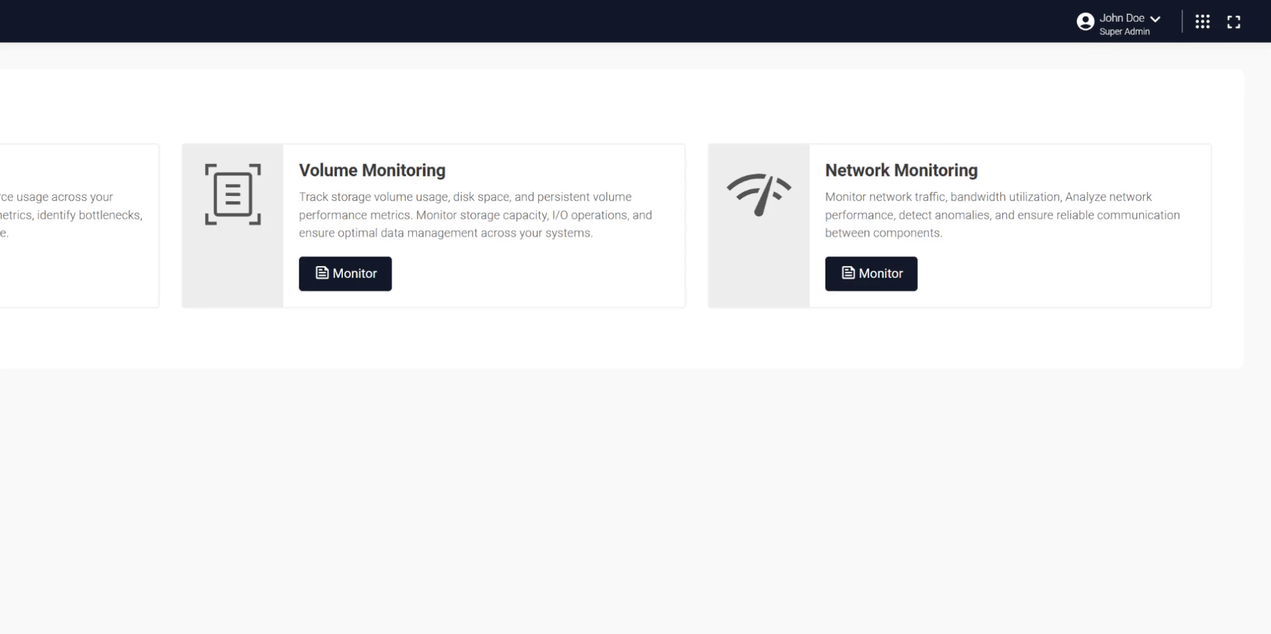Open the user menu chevron arrow
This screenshot has width=1271, height=634.
1156,19
